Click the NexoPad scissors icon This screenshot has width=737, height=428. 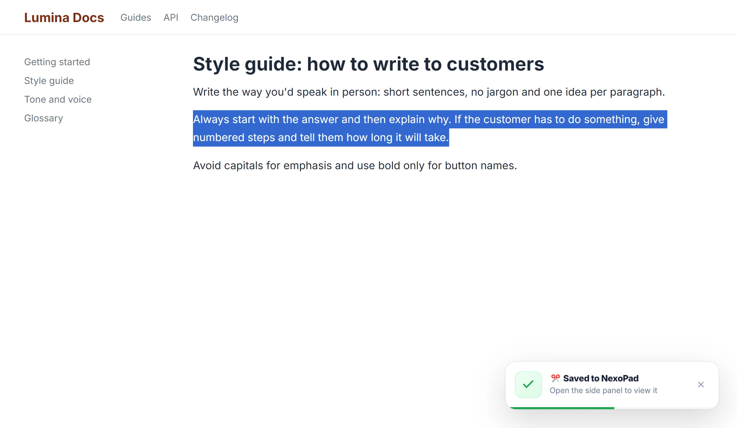coord(555,378)
